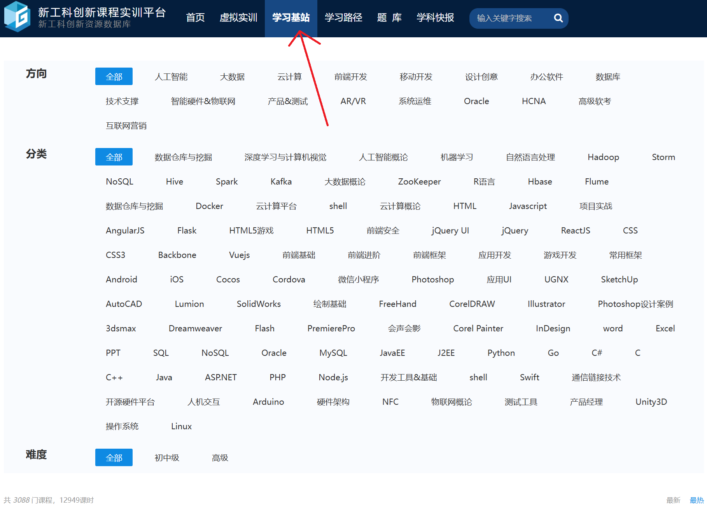Choose the SolidWorks category

point(259,304)
